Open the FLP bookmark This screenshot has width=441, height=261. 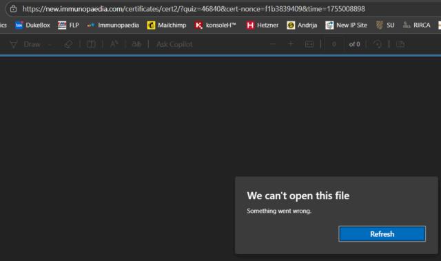(x=68, y=25)
